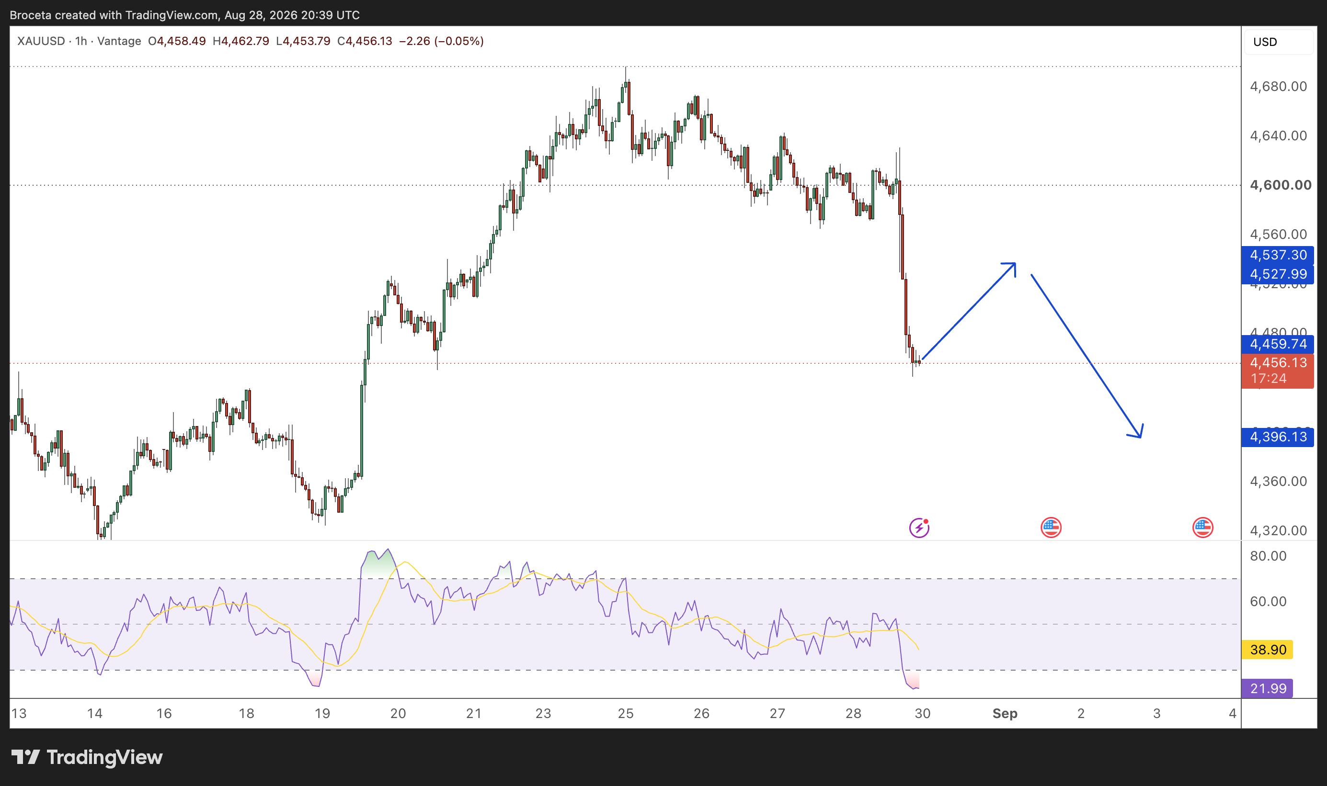
Task: Select the 4,537.30 price label
Action: point(1277,255)
